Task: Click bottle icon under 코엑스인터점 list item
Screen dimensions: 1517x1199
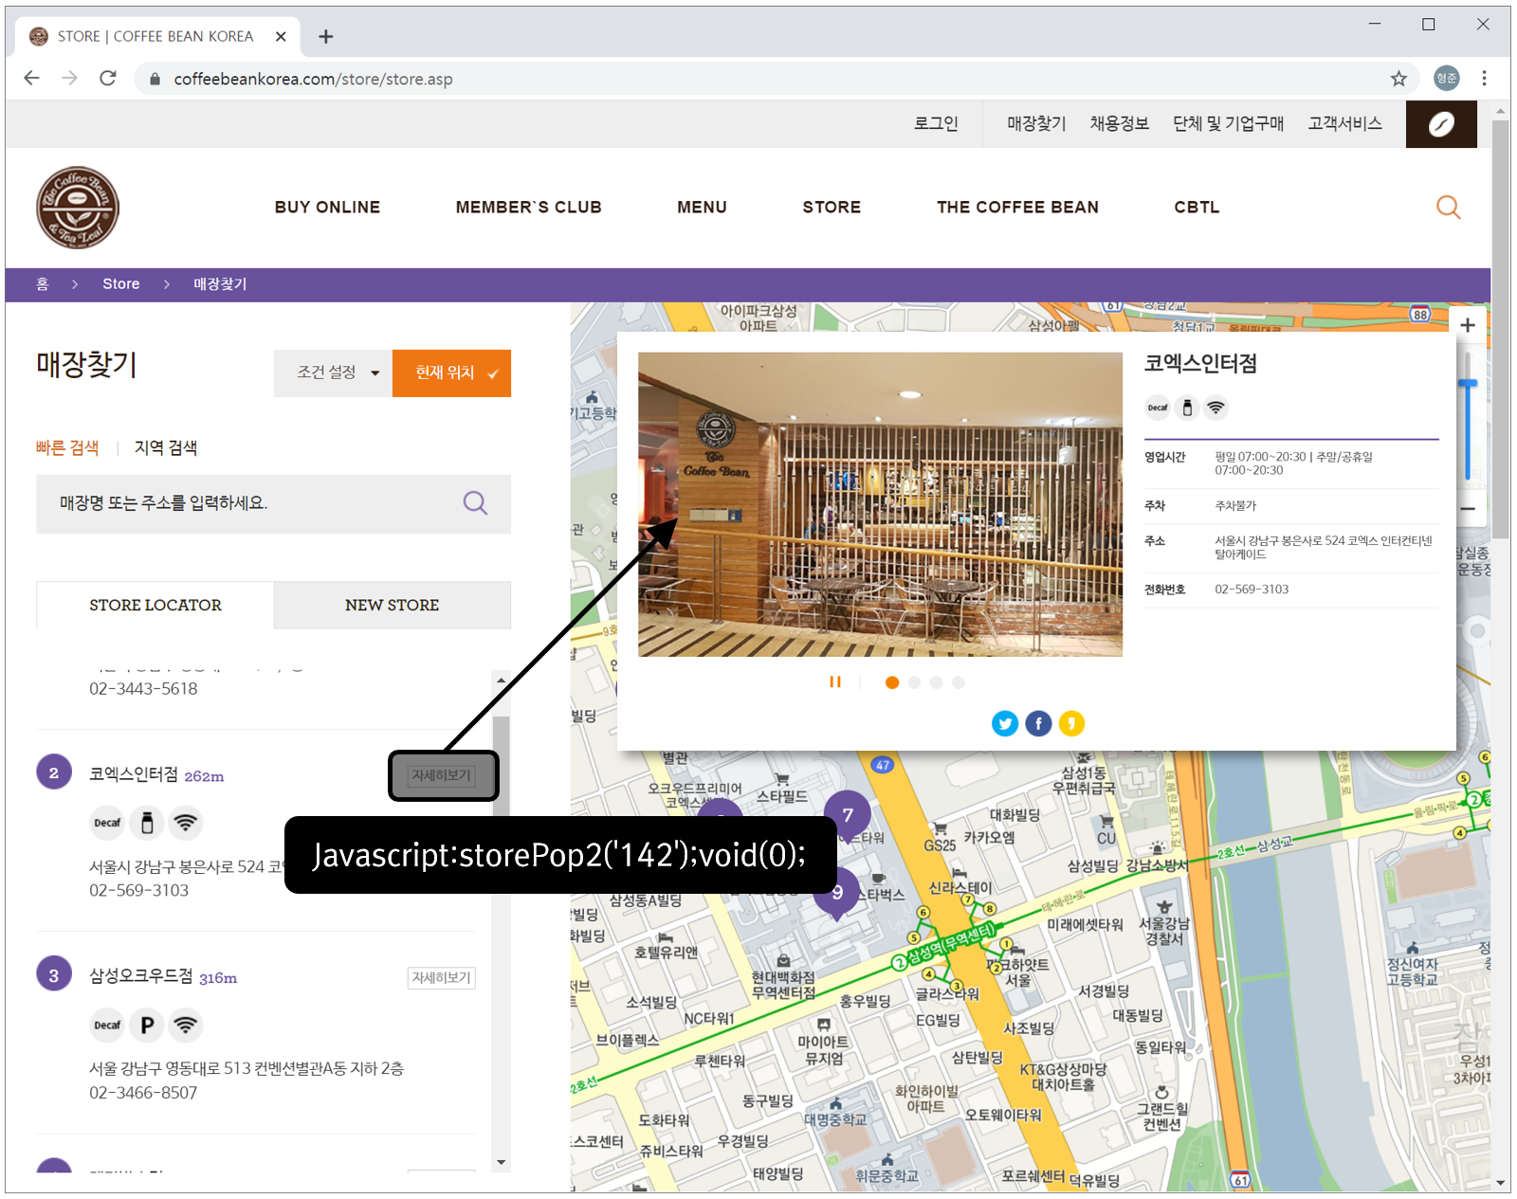Action: tap(147, 823)
